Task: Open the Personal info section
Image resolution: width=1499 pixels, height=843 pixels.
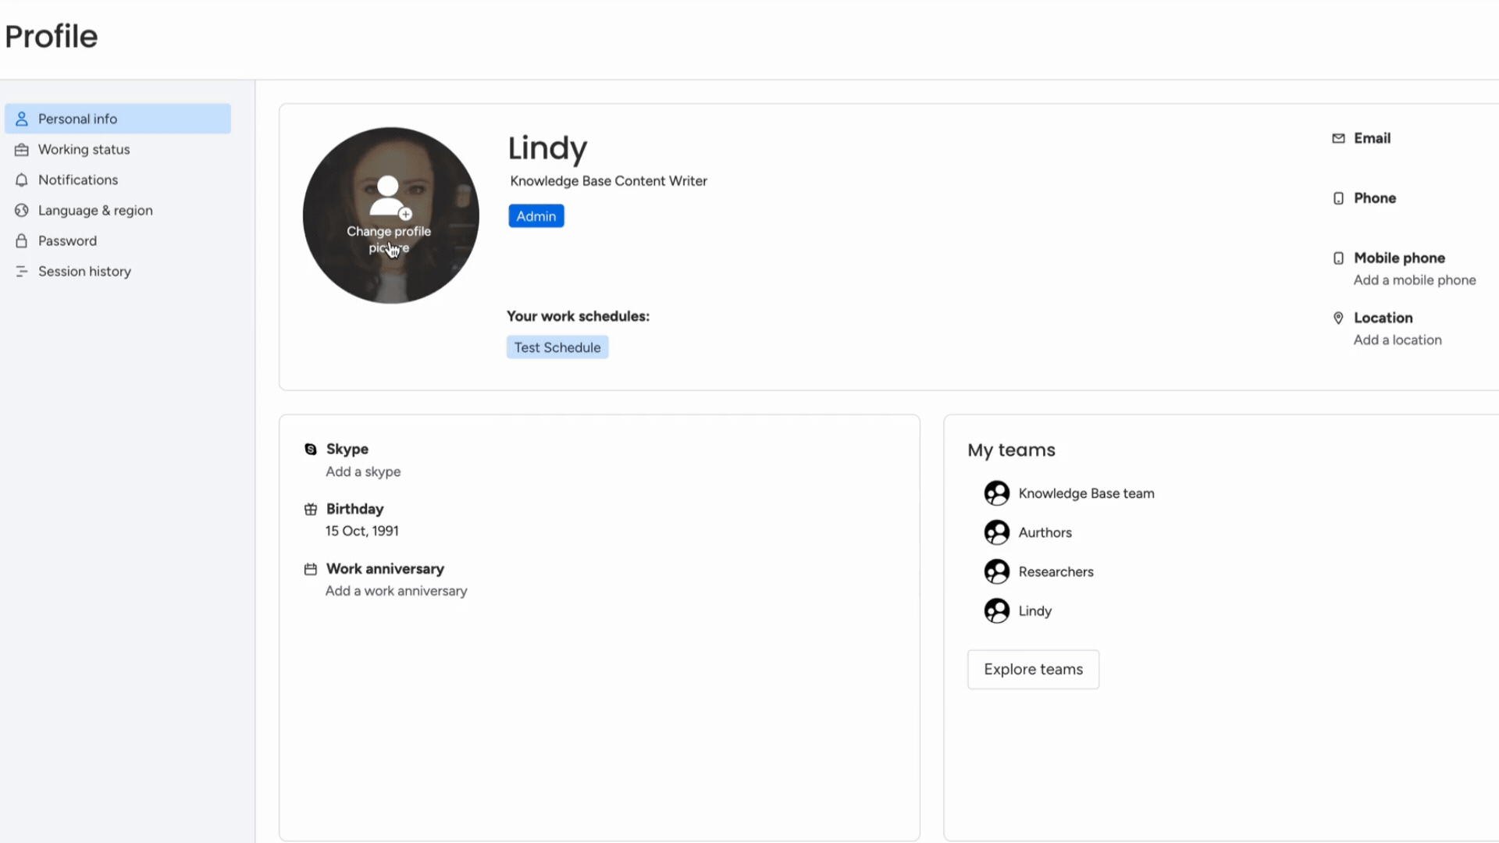Action: tap(77, 119)
